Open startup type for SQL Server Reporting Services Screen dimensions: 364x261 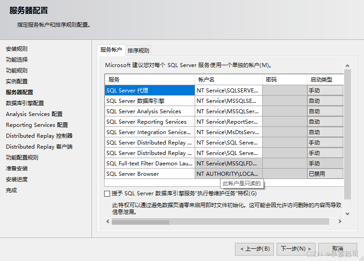(x=325, y=121)
